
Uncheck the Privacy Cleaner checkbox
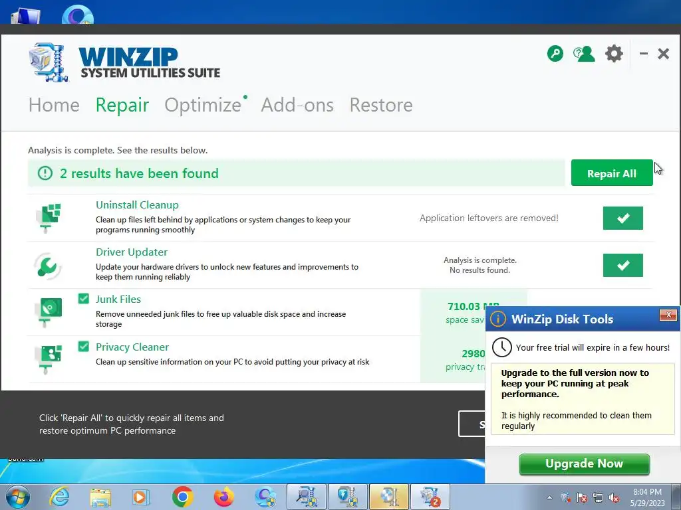83,347
